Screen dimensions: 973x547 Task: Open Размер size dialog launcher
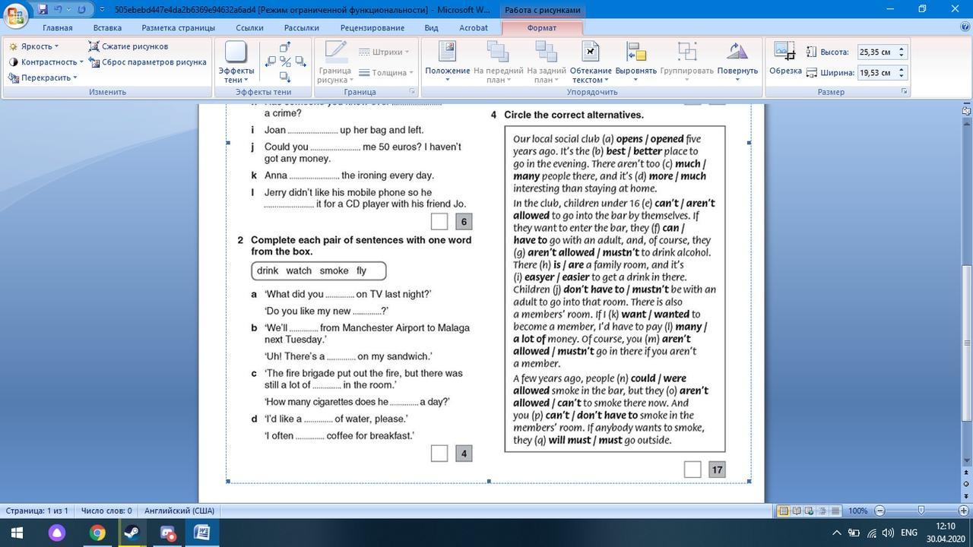click(x=905, y=91)
